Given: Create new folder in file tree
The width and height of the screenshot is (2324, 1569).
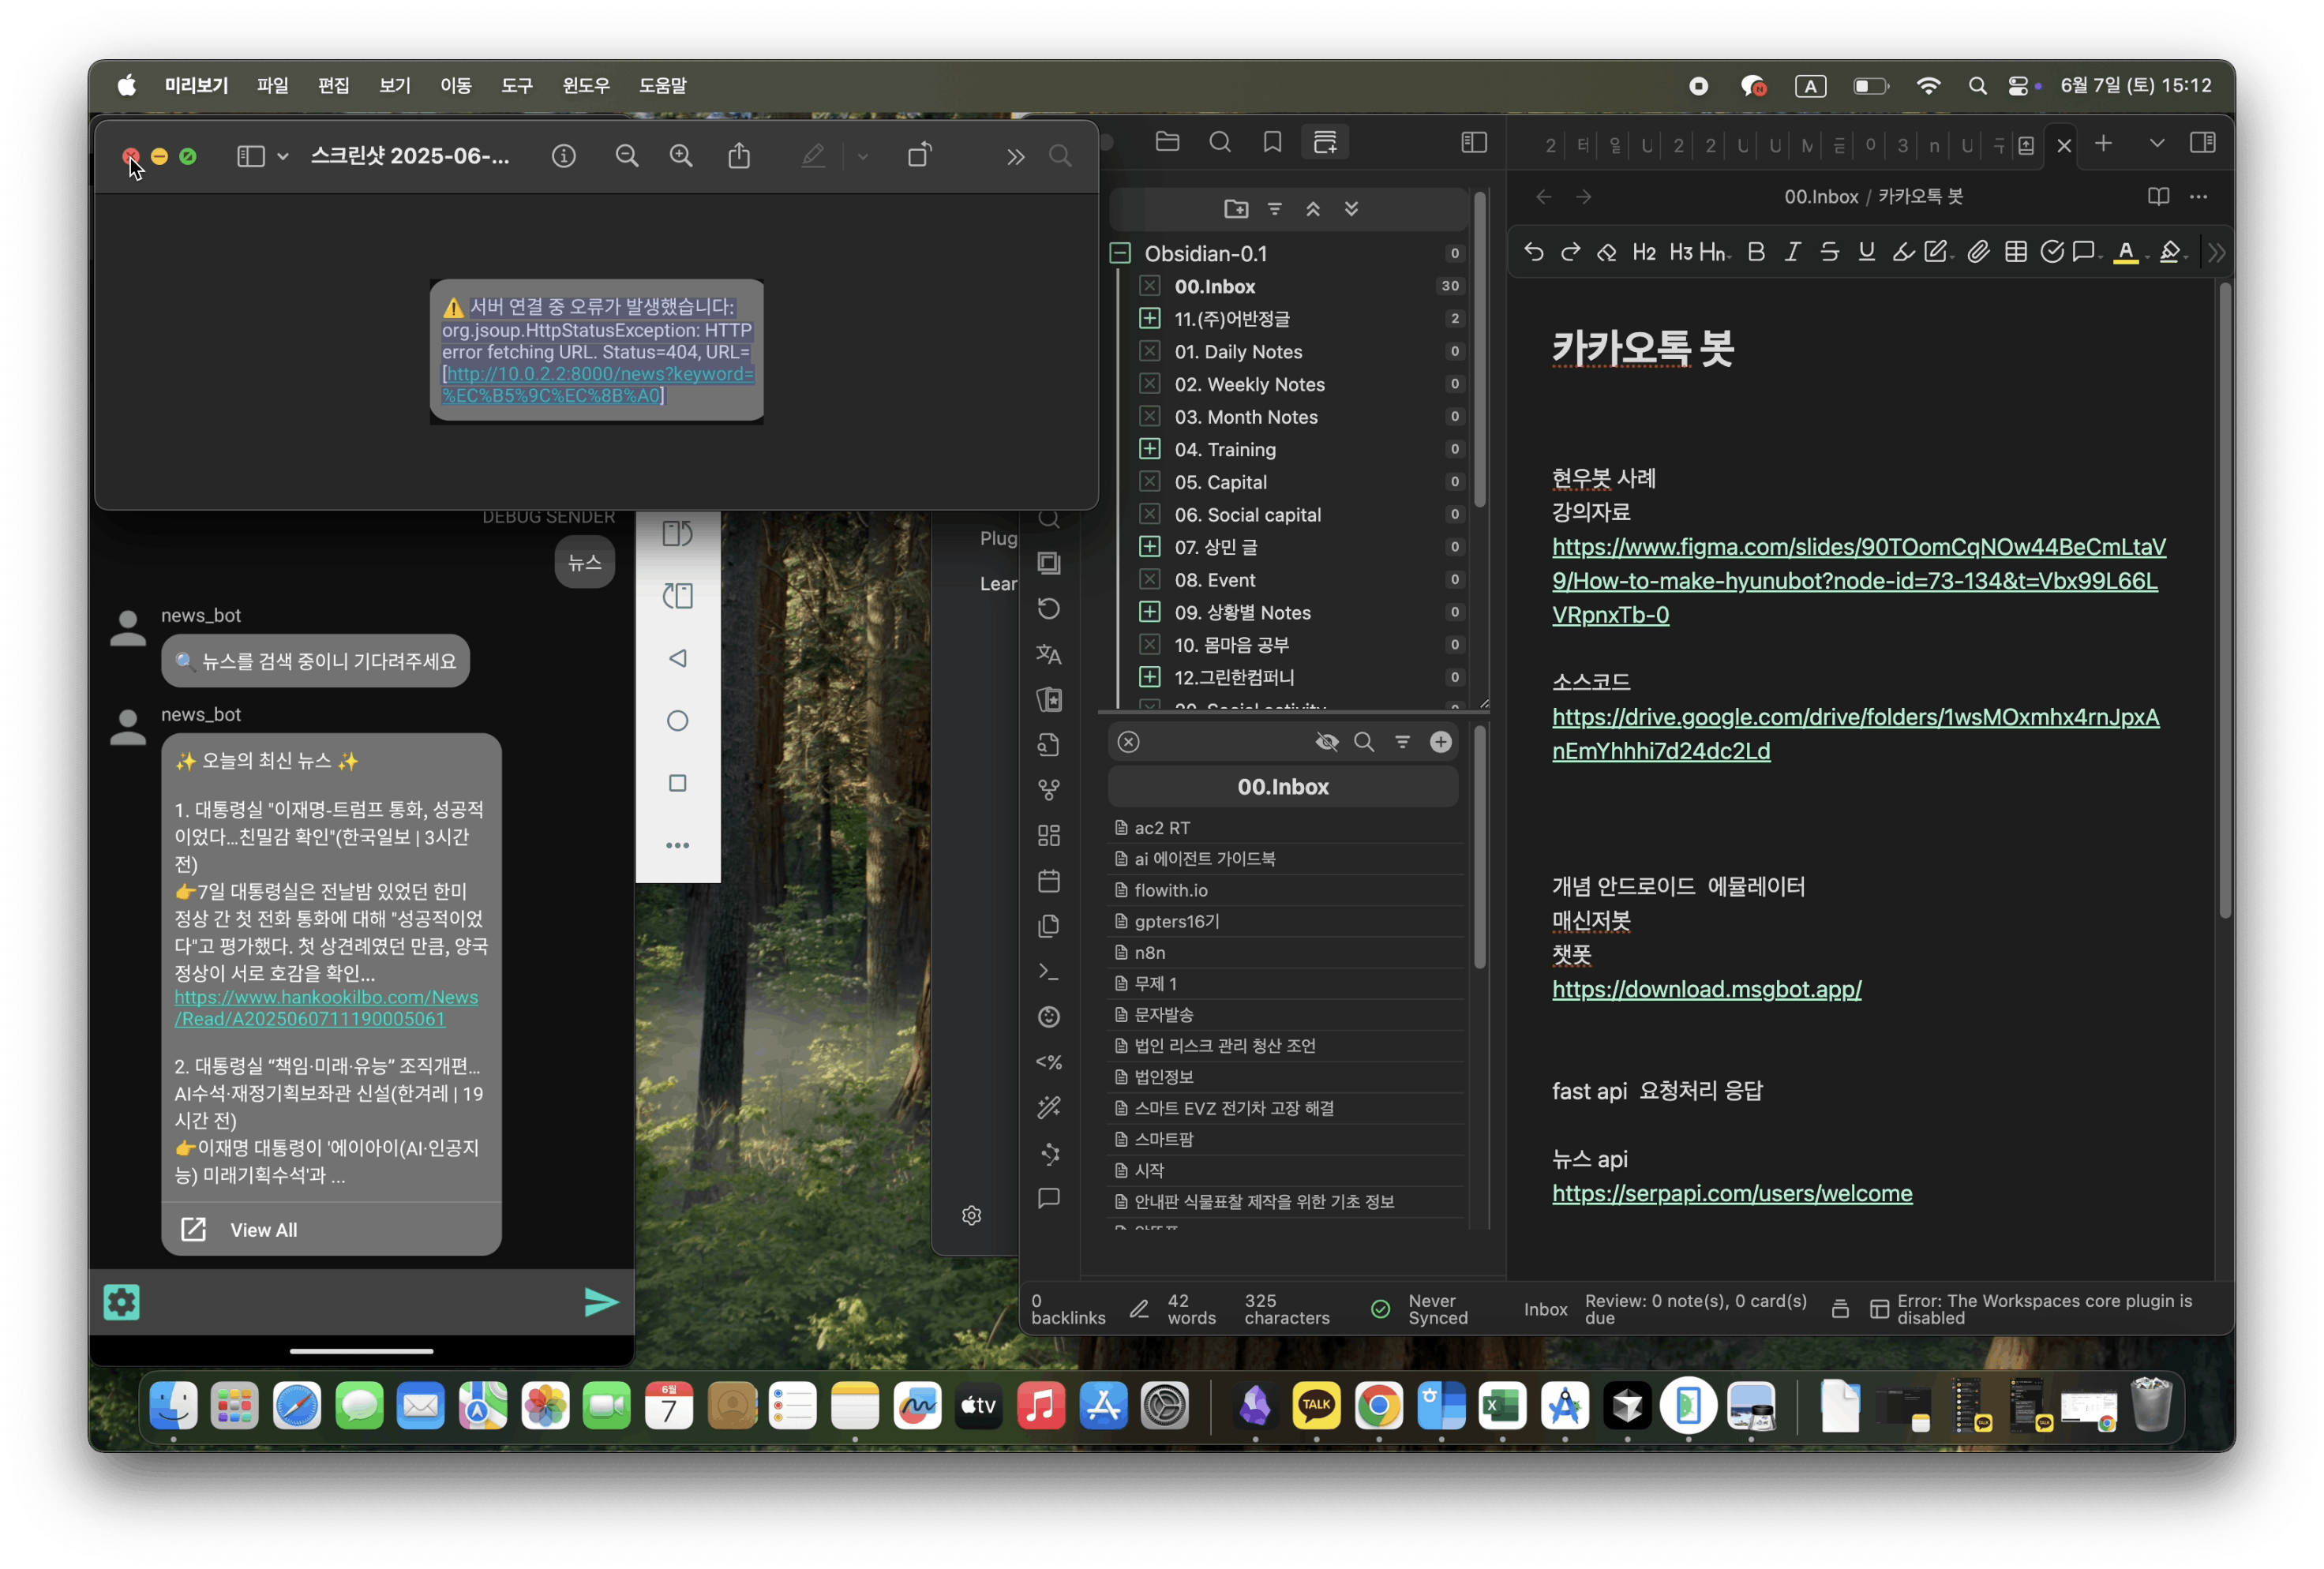Looking at the screenshot, I should point(1236,208).
